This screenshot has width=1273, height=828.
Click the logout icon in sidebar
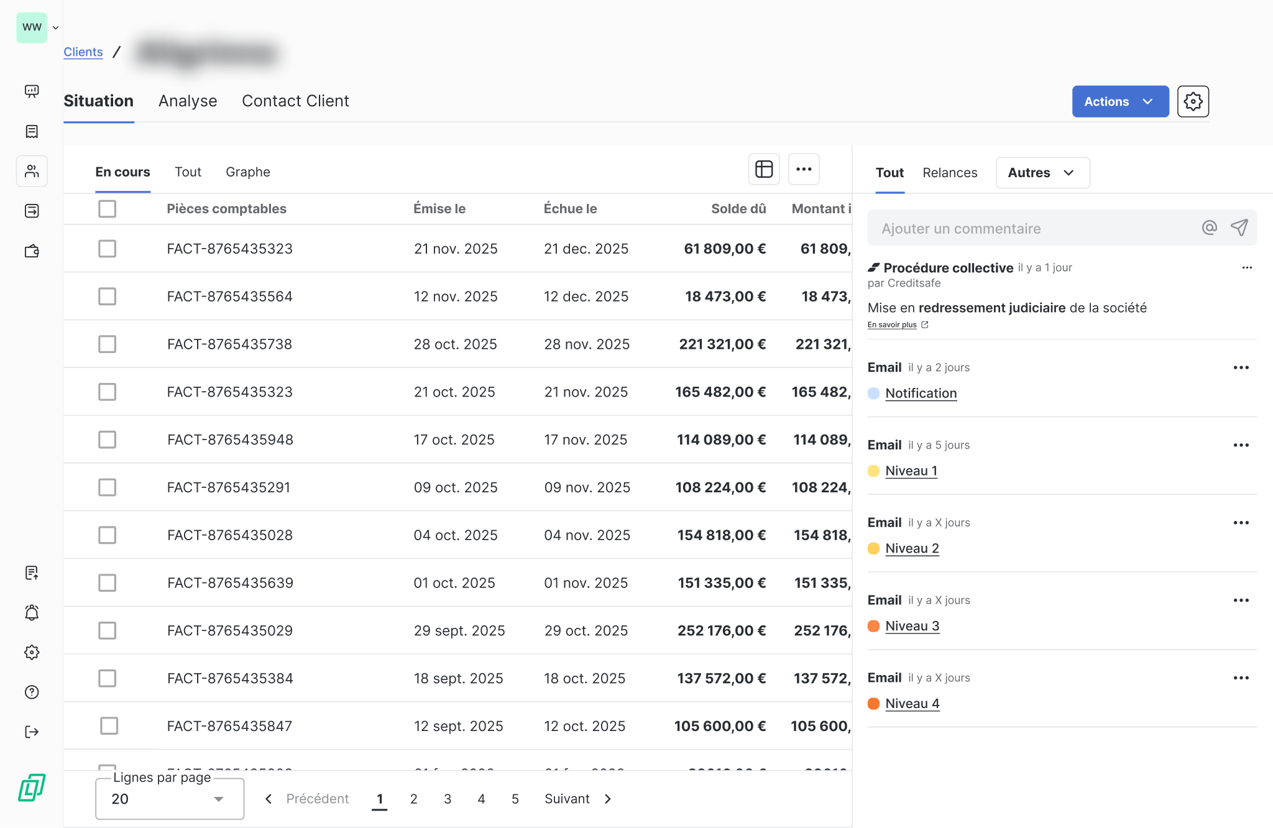[32, 732]
